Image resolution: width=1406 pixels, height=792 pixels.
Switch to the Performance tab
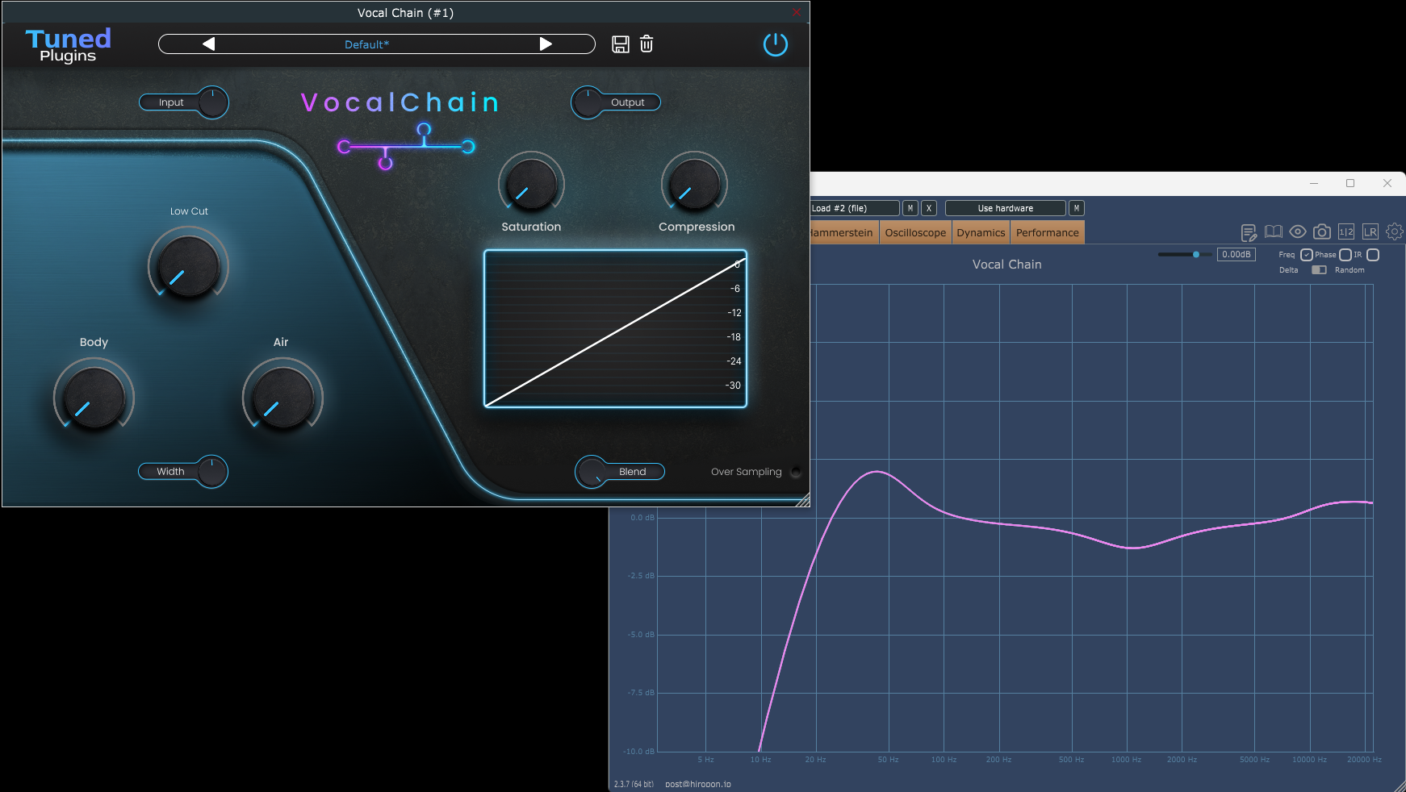coord(1047,232)
